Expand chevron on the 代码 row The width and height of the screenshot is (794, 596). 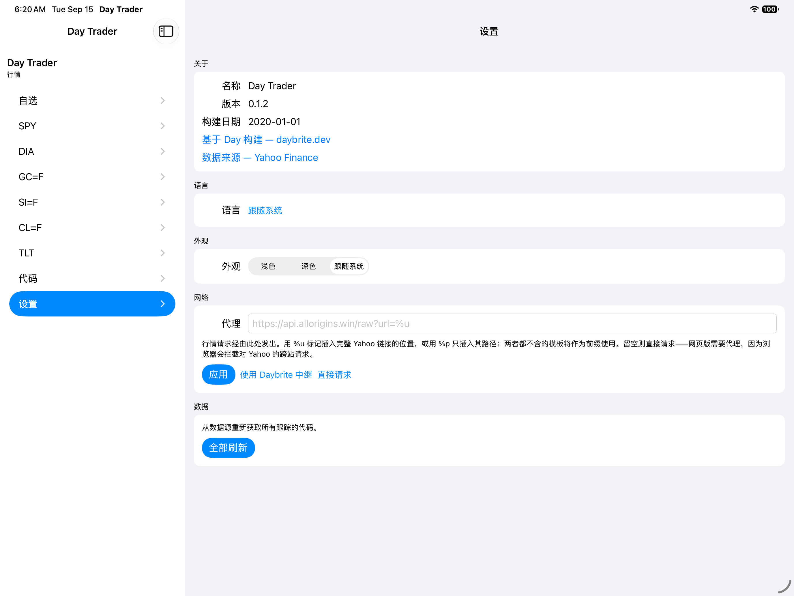point(163,278)
